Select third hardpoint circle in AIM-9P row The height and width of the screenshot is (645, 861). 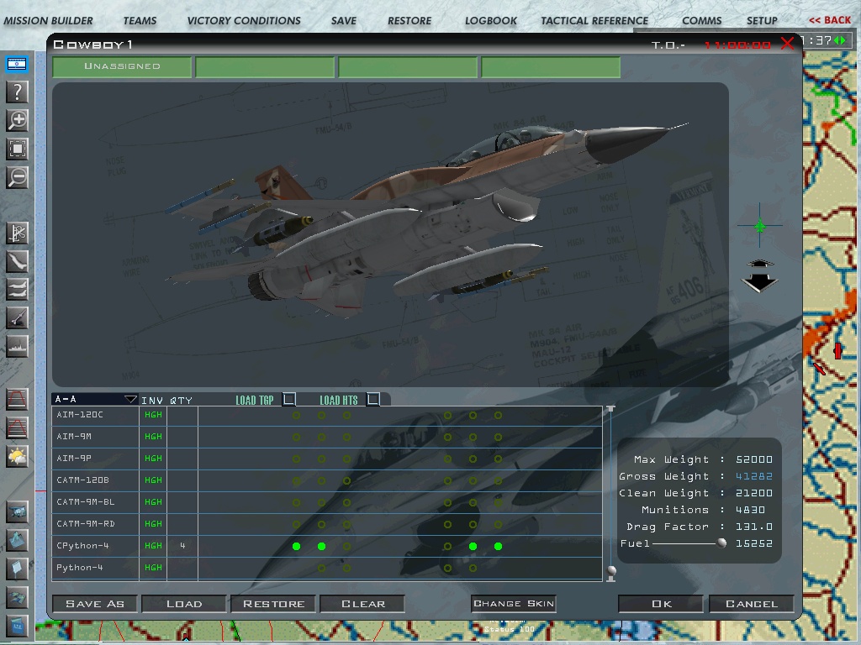point(347,459)
